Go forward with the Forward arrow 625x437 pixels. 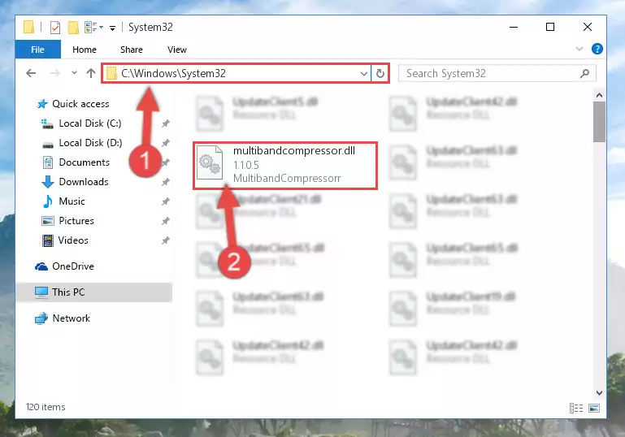point(55,73)
